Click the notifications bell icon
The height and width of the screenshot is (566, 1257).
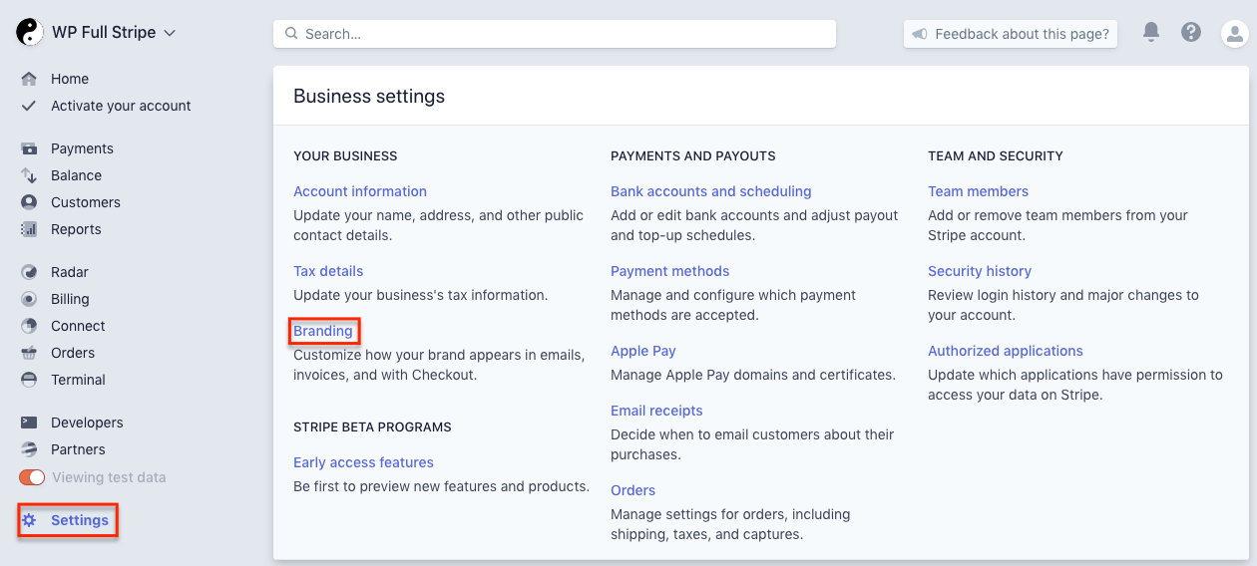click(1151, 33)
